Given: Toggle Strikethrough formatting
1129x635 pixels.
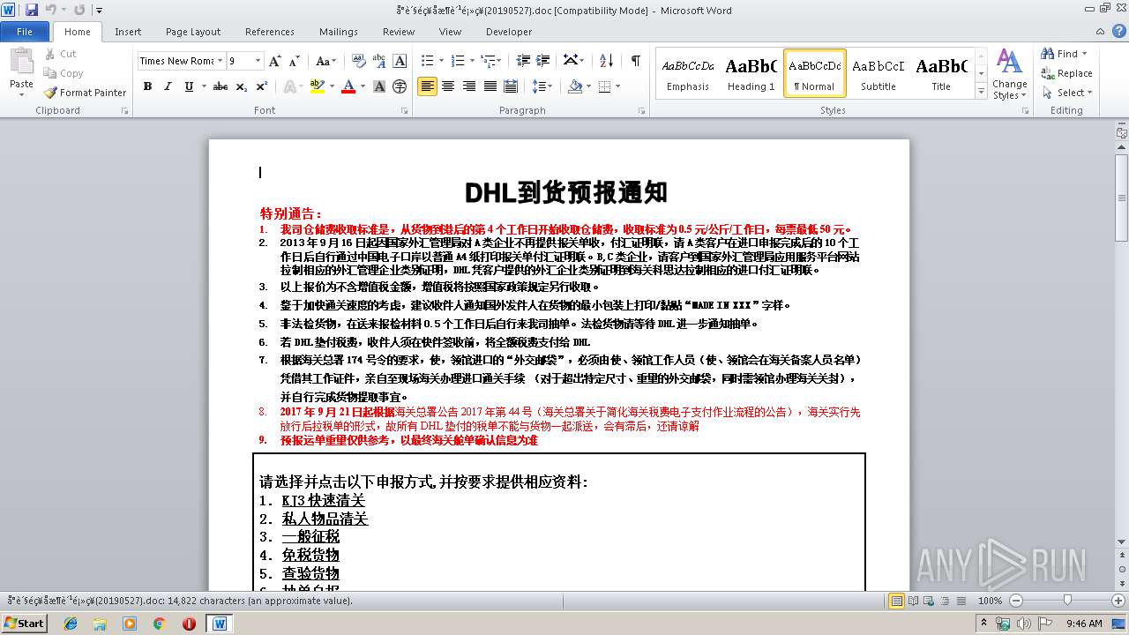Looking at the screenshot, I should (x=221, y=86).
